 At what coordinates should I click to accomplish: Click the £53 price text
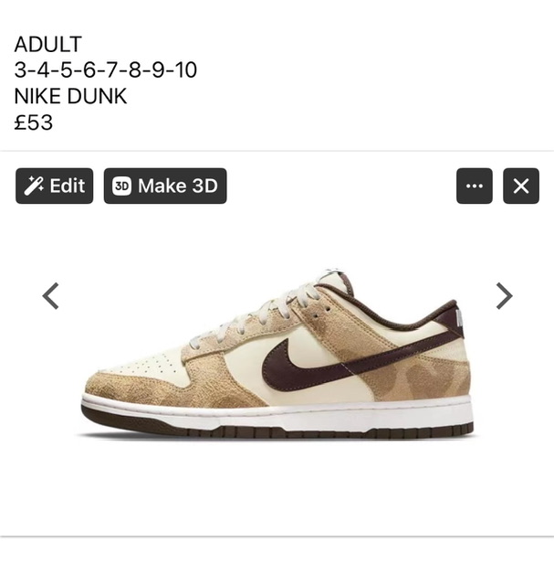pos(33,122)
